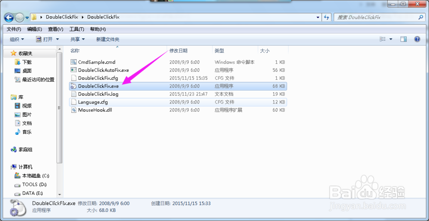Click the file name DoubleClickAutoFix.exe
Screen dimensions: 429x221
(103, 70)
